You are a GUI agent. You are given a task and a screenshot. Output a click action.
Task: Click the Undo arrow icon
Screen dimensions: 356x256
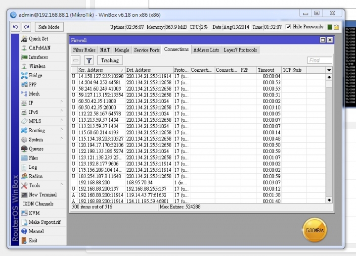click(x=16, y=27)
